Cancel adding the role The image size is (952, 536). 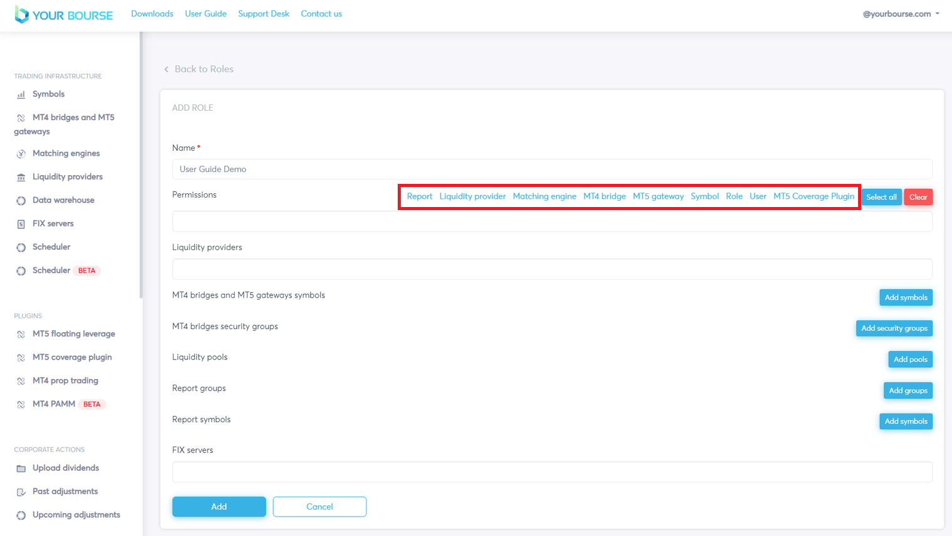(319, 507)
